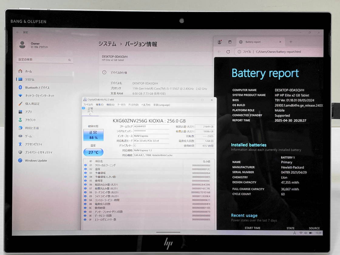Click the health status 正常 88 % button

coord(93,135)
